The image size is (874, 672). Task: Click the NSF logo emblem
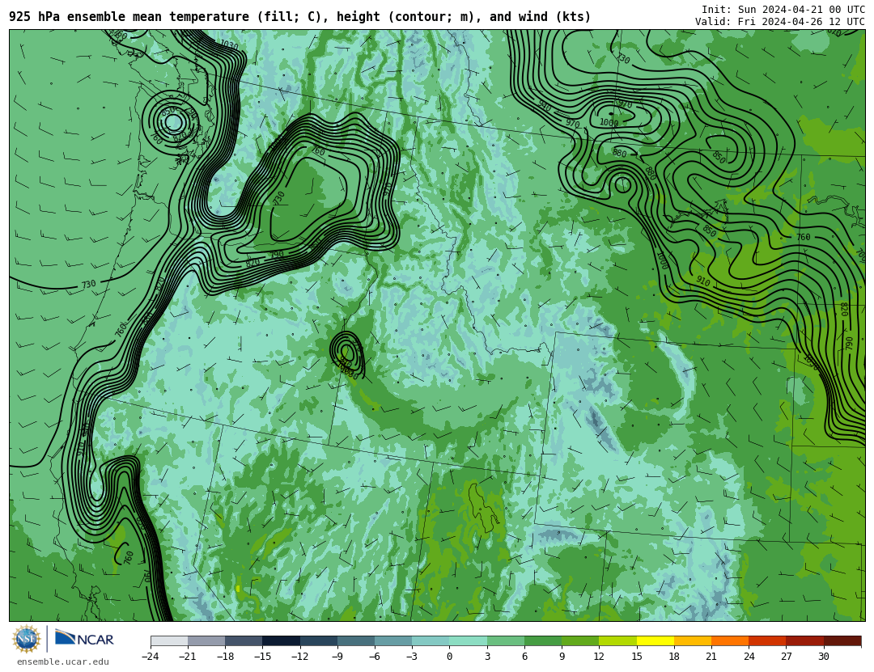(26, 639)
